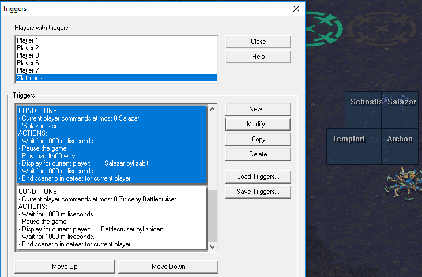Select Player 1 in players list
This screenshot has height=277, width=422.
point(116,40)
